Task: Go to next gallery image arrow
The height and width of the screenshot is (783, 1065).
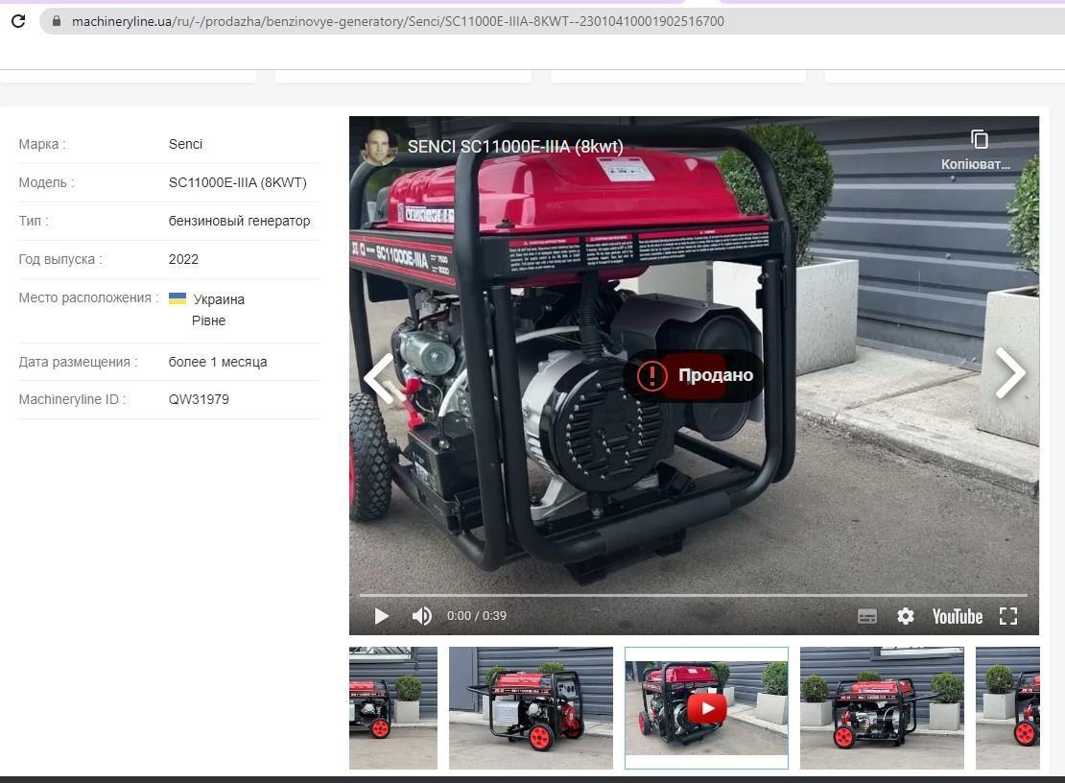Action: point(1010,372)
